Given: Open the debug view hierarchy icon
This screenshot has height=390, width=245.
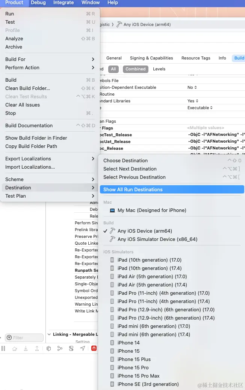Looking at the screenshot, I should click(x=48, y=349).
